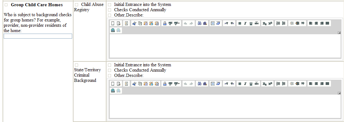Center align text in Child Abuse Registry editor
This screenshot has height=122, width=344.
tap(316, 23)
